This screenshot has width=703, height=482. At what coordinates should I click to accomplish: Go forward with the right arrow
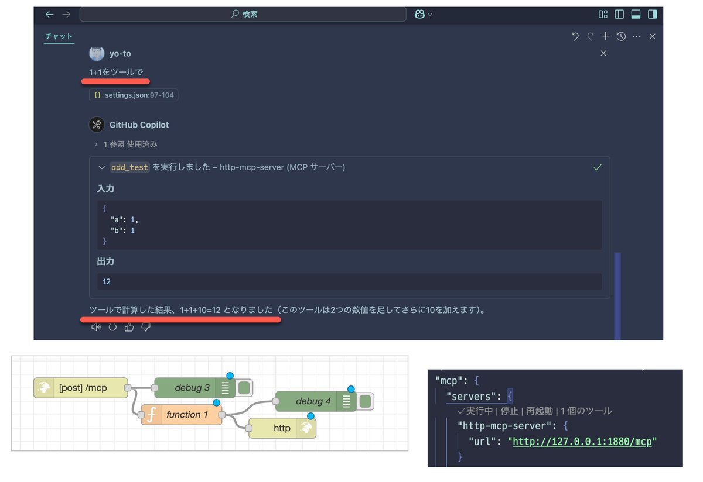tap(66, 14)
